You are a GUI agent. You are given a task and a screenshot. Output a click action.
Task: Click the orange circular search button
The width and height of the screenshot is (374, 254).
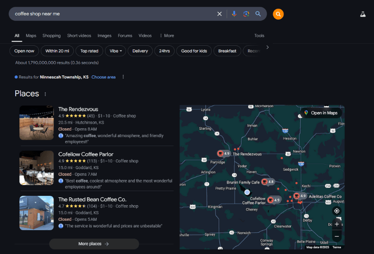click(278, 14)
